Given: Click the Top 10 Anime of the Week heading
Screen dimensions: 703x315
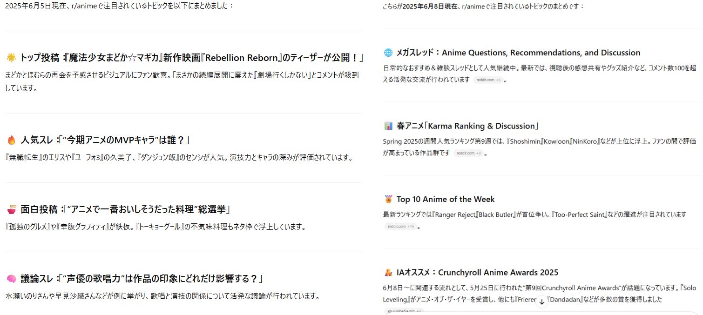Looking at the screenshot, I should [x=446, y=199].
